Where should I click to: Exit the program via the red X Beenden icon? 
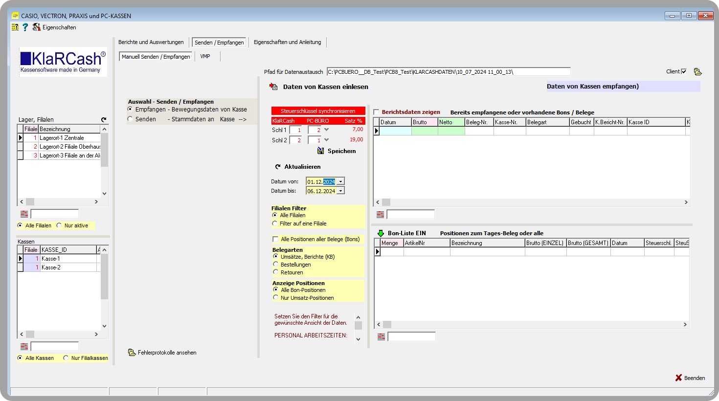click(678, 378)
